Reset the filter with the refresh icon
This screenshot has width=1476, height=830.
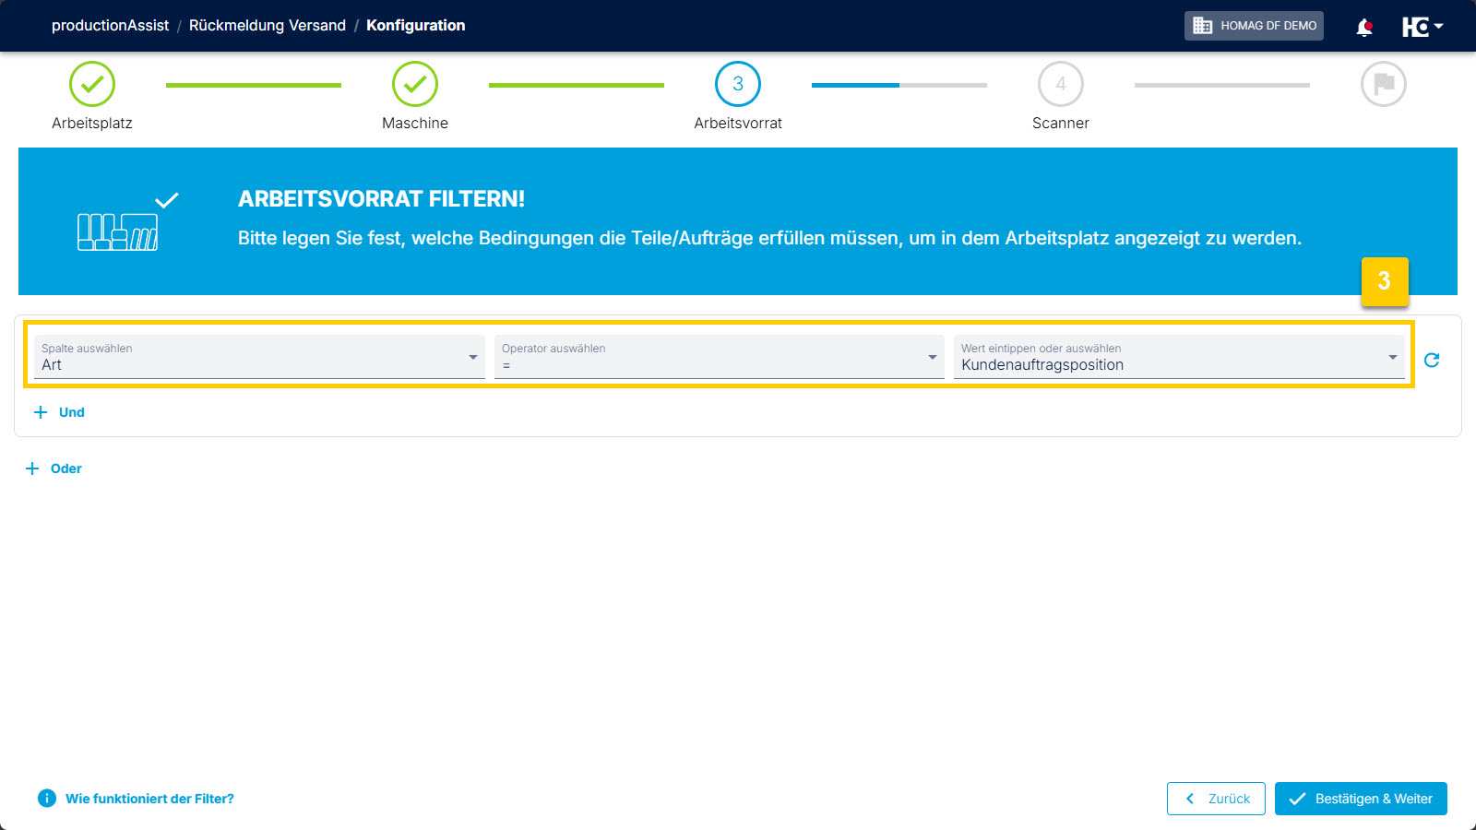pyautogui.click(x=1432, y=361)
